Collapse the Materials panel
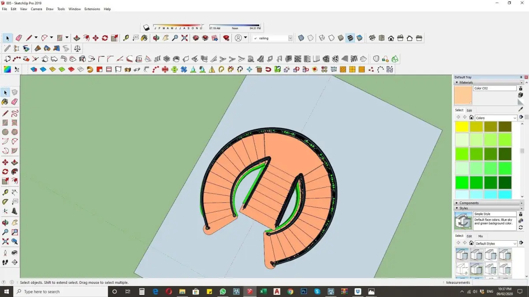The image size is (529, 297). 457,82
